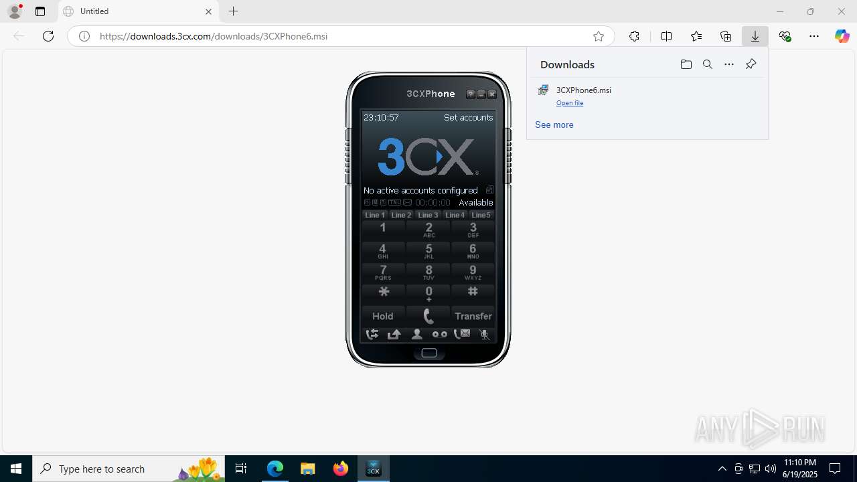
Task: Click the envelope message indicator under status line
Action: click(407, 202)
